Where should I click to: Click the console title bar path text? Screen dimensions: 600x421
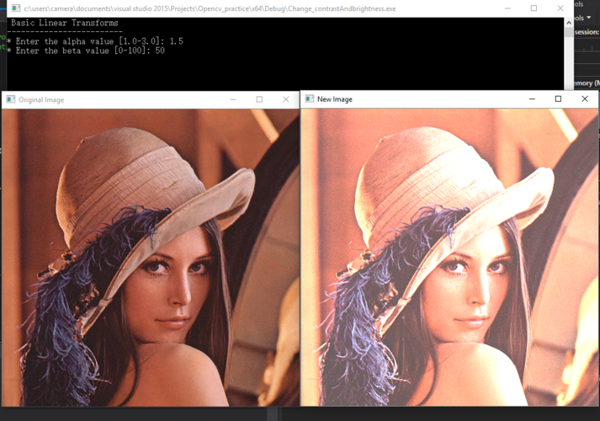click(210, 8)
